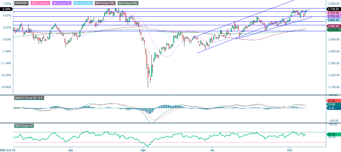Click the -19.05% percent axis label
The width and height of the screenshot is (341, 152).
(x=6, y=87)
